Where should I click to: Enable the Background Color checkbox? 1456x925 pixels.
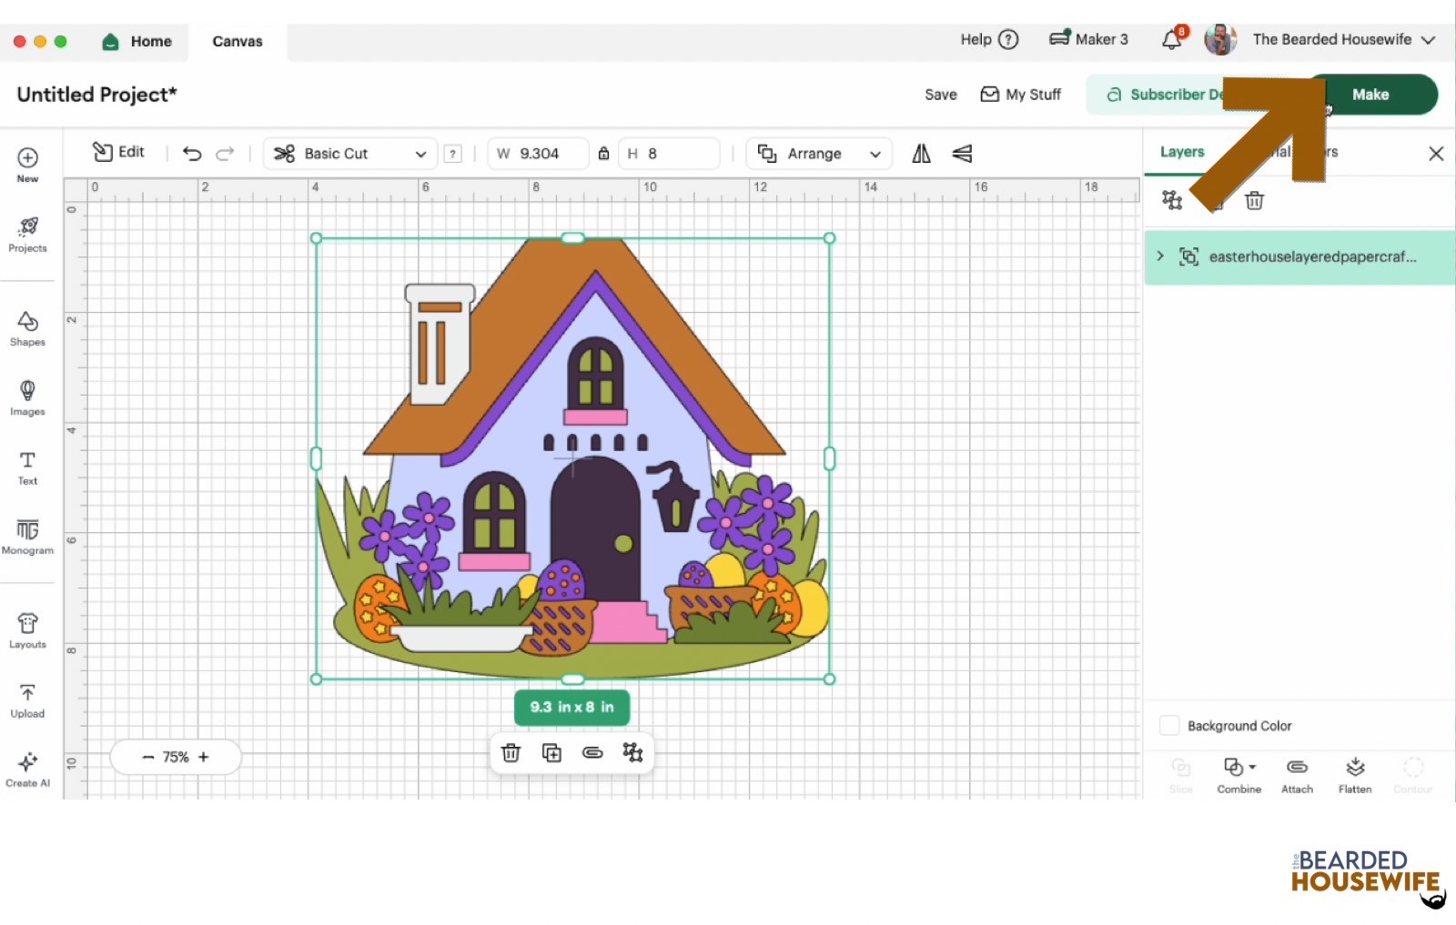pos(1169,726)
